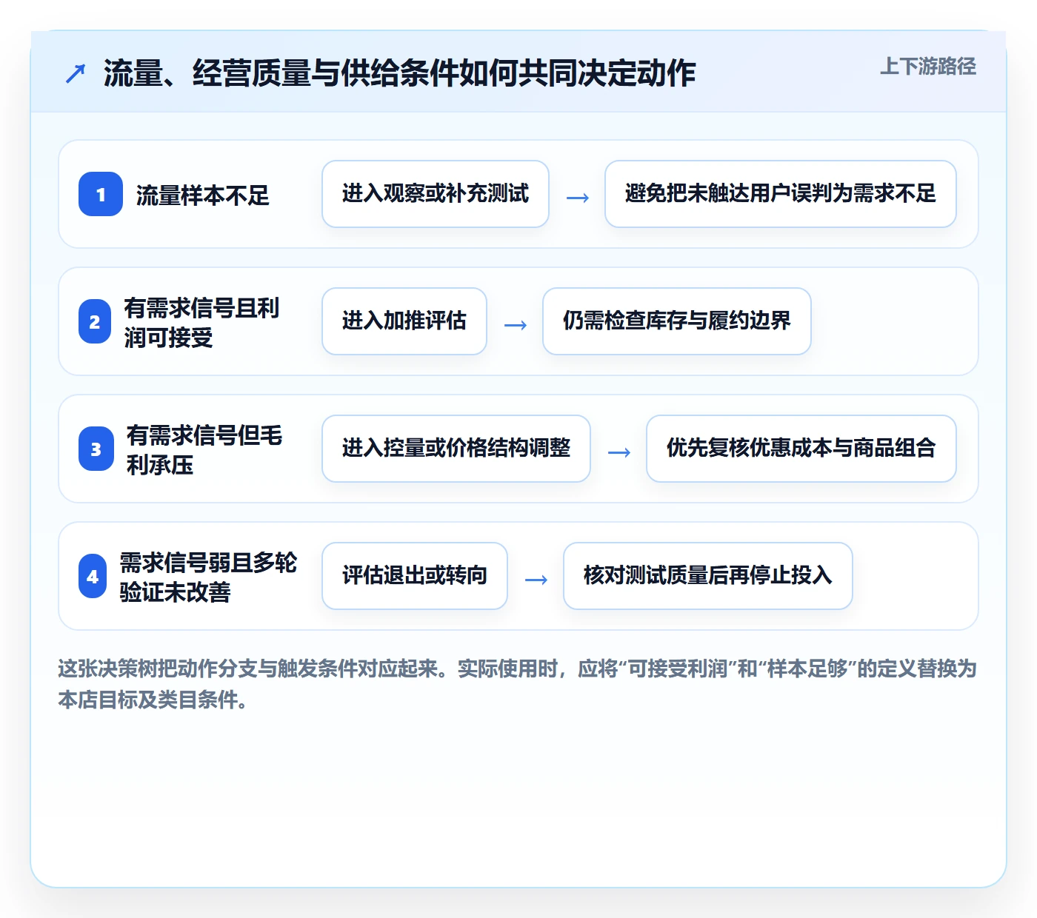Viewport: 1037px width, 918px height.
Task: Click the 仍需检查库存与履约边界 box
Action: [x=677, y=321]
